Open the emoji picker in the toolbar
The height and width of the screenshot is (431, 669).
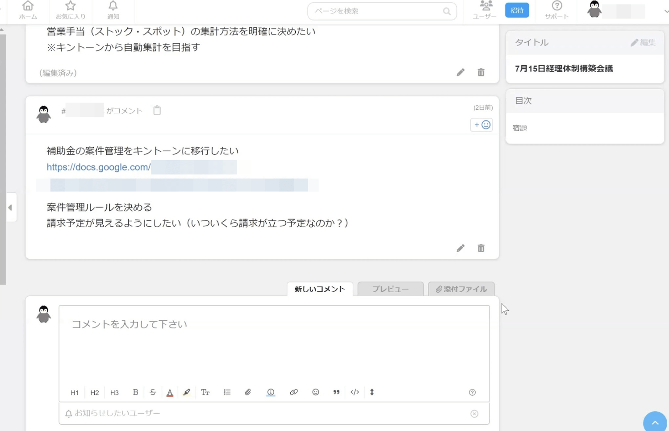(315, 392)
